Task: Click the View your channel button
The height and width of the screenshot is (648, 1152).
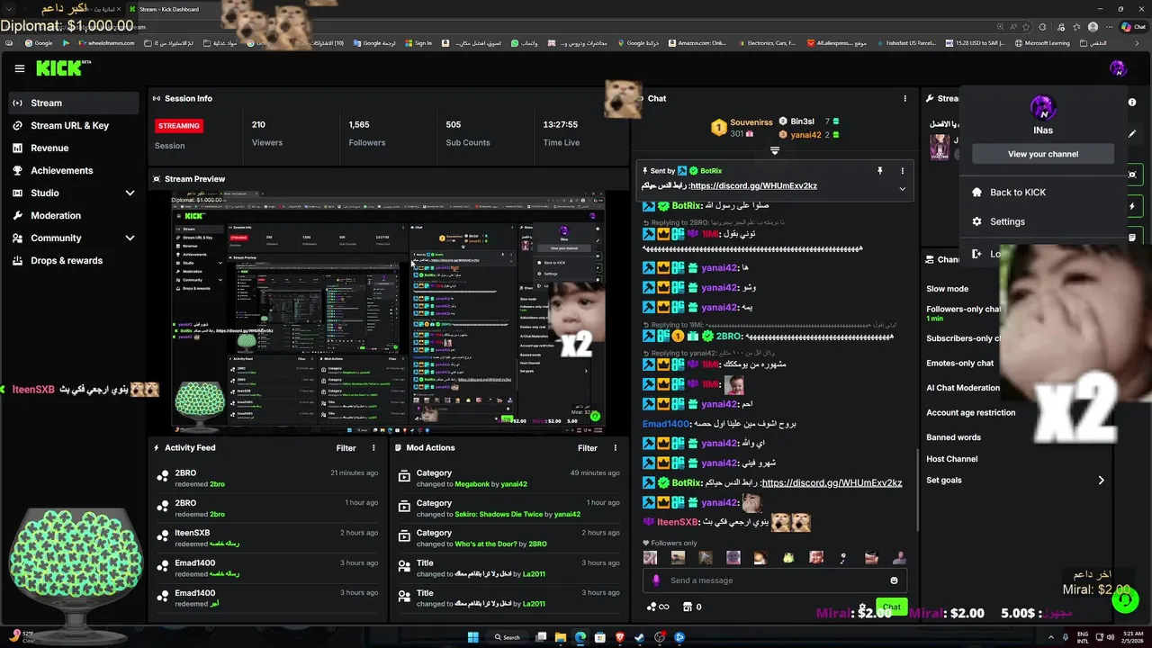Action: point(1042,154)
